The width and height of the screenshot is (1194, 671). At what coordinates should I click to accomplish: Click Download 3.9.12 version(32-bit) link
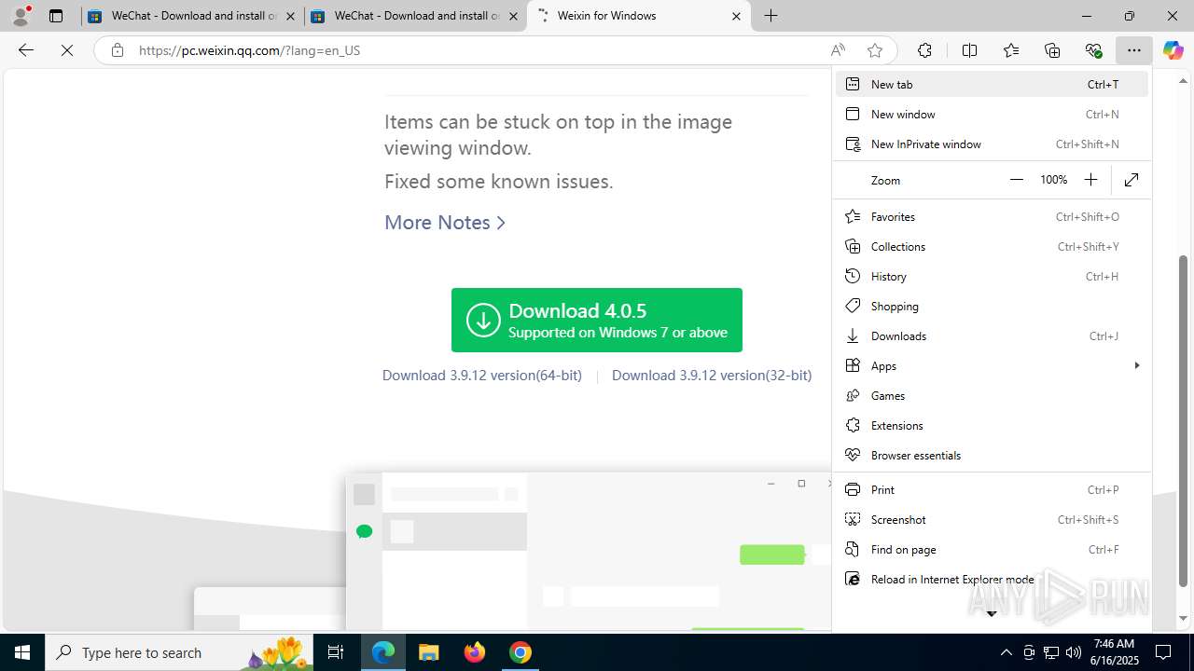[x=712, y=375]
